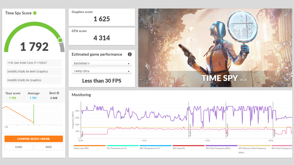
Task: Select the Intel(R) Iris(R) Xe Graphics row
Action: click(33, 80)
